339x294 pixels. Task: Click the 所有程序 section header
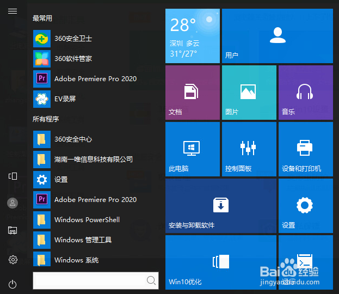click(46, 119)
